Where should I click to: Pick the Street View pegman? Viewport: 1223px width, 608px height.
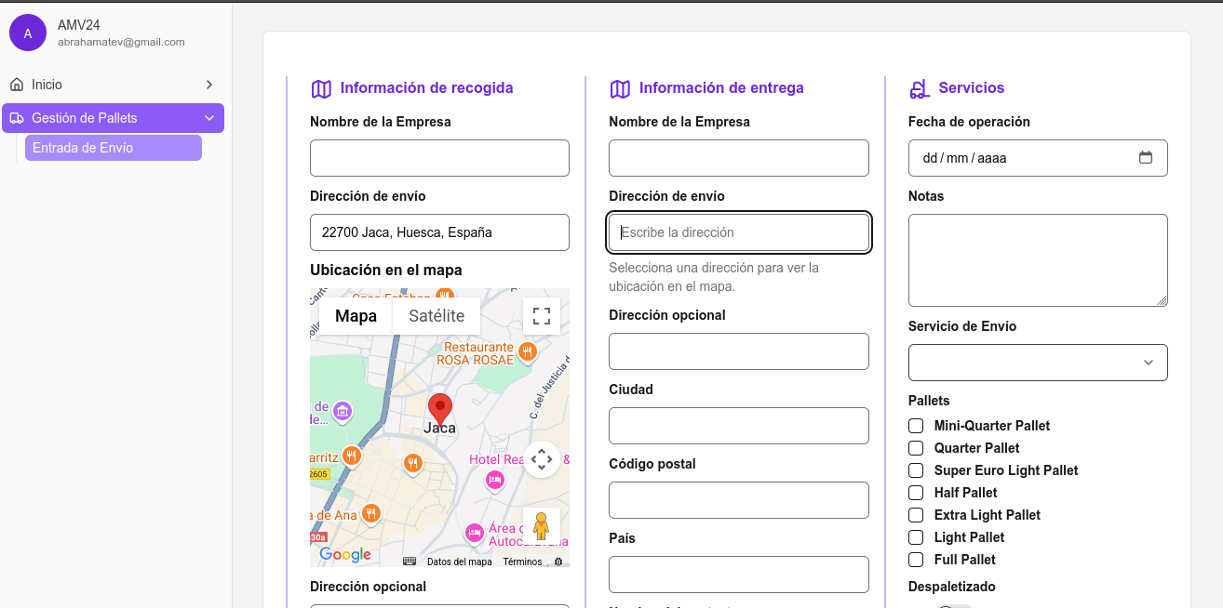tap(542, 527)
